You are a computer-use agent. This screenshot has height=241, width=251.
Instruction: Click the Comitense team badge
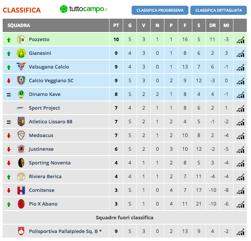21,190
